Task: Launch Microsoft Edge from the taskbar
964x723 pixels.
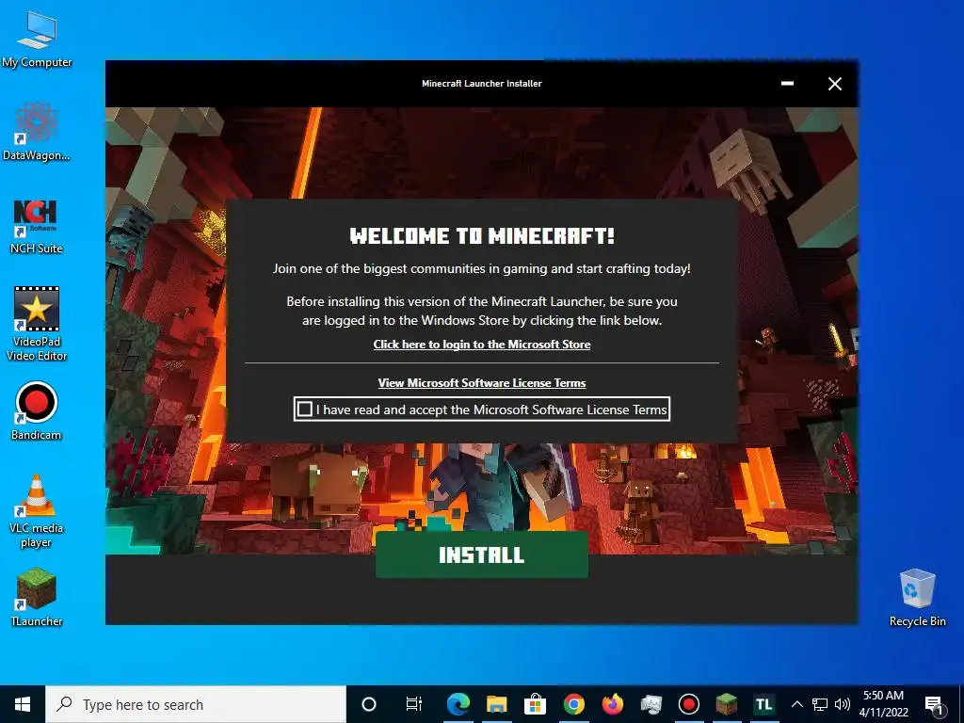Action: (x=458, y=704)
